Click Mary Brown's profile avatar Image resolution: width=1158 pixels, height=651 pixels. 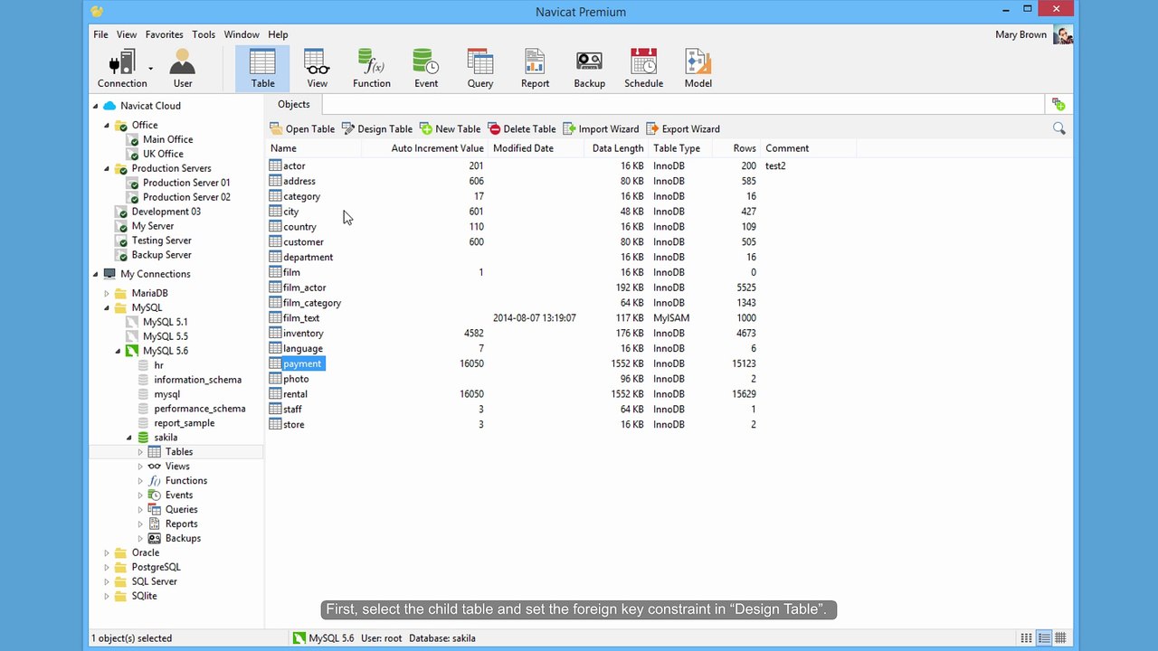[1063, 35]
